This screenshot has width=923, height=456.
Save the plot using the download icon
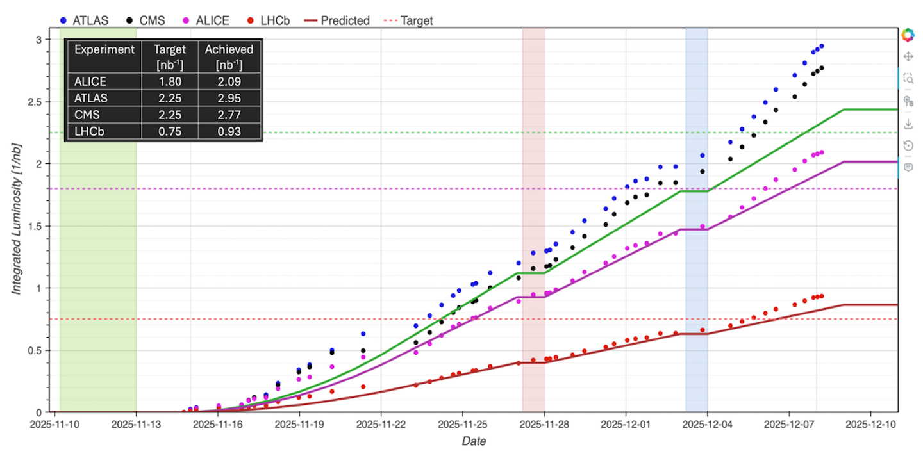pyautogui.click(x=908, y=123)
